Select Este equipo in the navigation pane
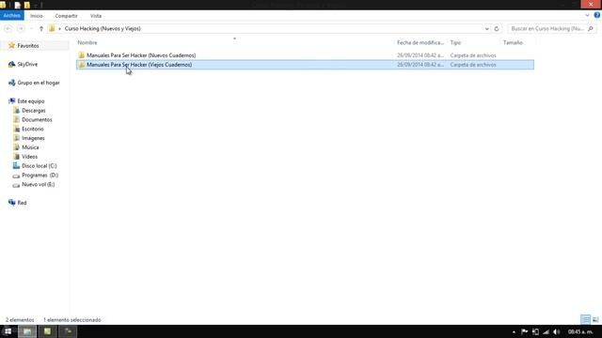 pyautogui.click(x=31, y=101)
